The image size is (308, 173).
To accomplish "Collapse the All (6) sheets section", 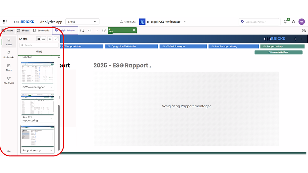I will pos(39,51).
